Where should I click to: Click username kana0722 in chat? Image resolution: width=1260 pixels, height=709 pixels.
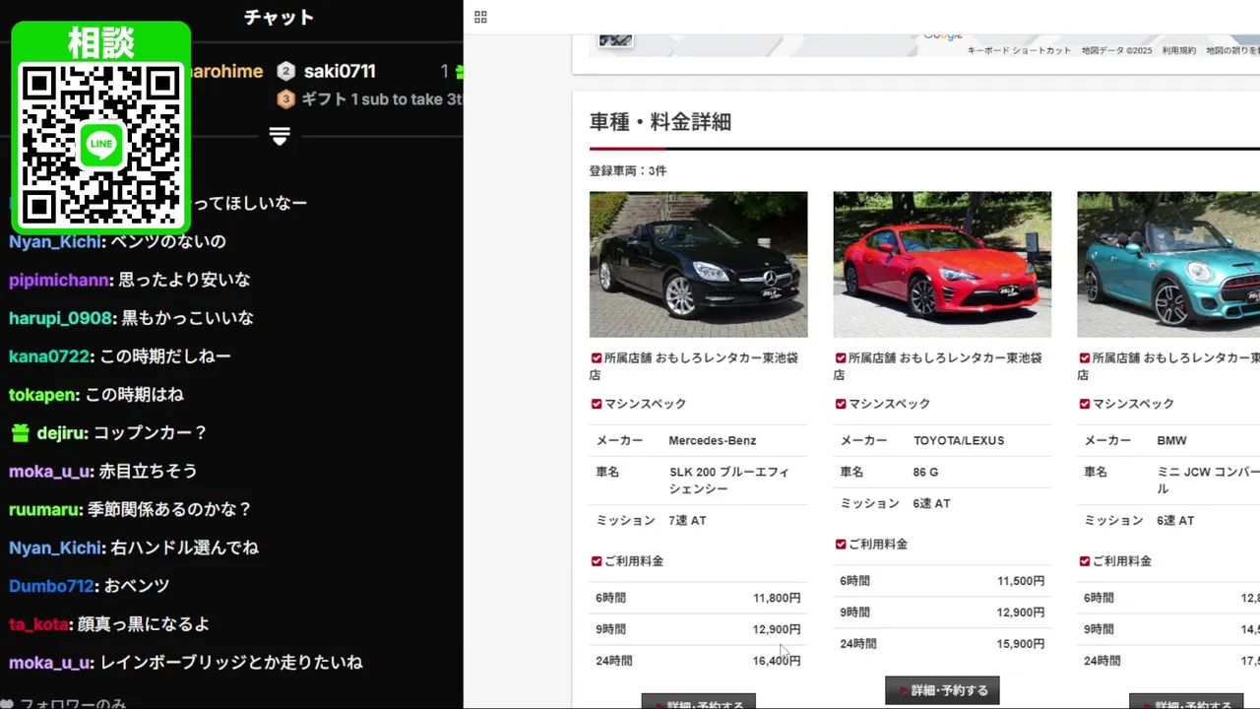pyautogui.click(x=49, y=356)
